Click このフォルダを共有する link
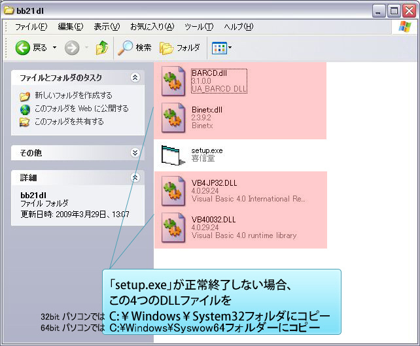The height and width of the screenshot is (346, 420). click(x=69, y=122)
